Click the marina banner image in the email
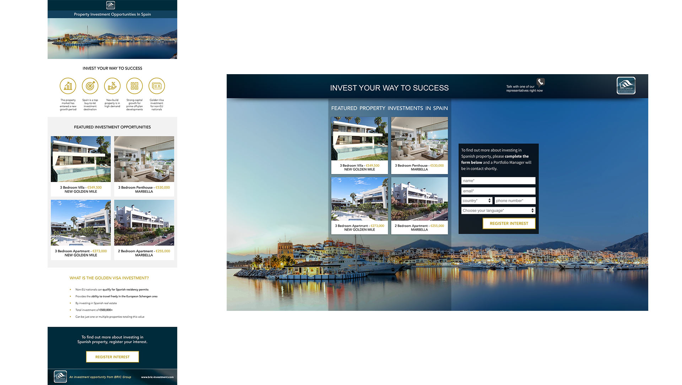Viewport: 682px width, 385px height. 112,38
